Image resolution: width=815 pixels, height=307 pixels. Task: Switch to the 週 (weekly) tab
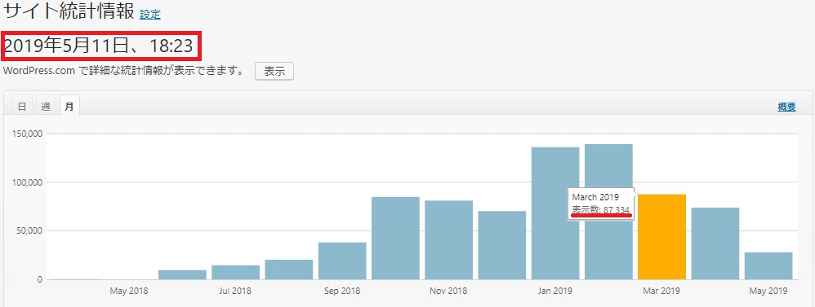click(x=46, y=107)
